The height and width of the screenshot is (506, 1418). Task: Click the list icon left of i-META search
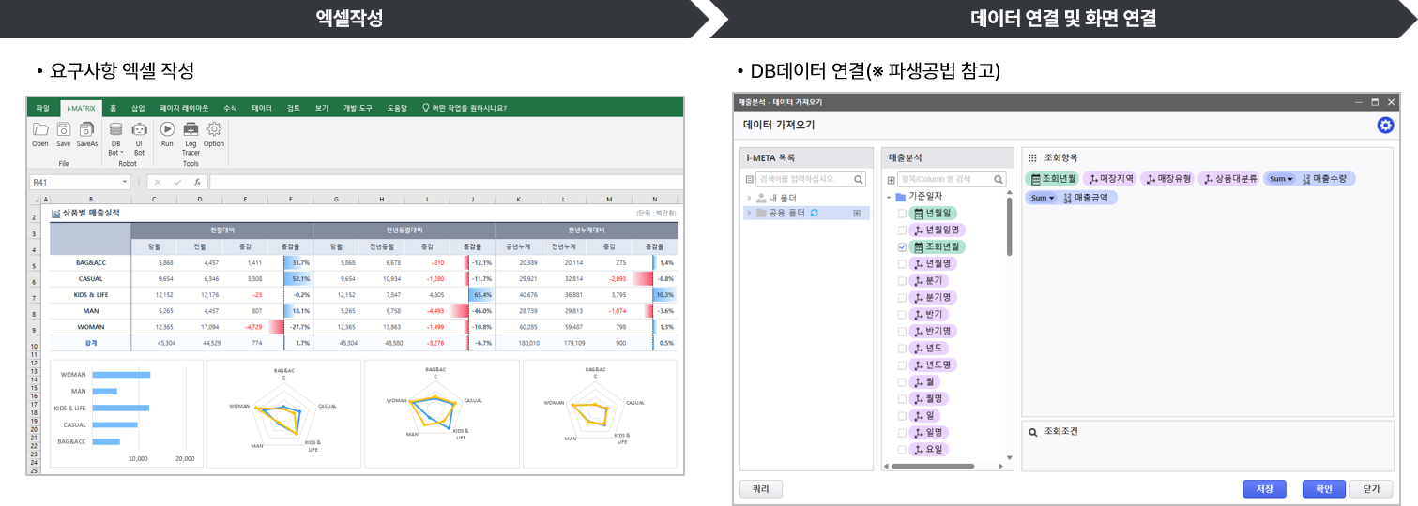click(750, 179)
